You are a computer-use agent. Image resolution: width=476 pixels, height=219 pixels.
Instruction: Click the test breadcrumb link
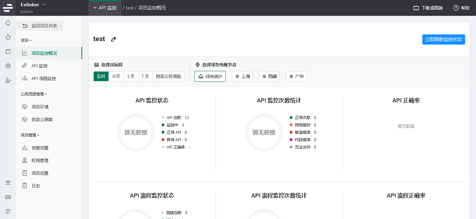click(x=130, y=8)
